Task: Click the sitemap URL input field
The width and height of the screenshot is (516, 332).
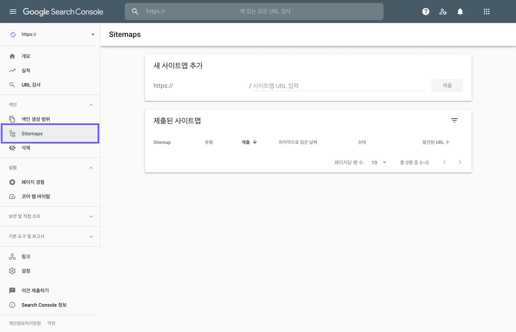Action: (339, 86)
